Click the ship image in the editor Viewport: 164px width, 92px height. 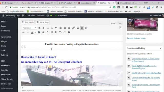pyautogui.click(x=72, y=76)
